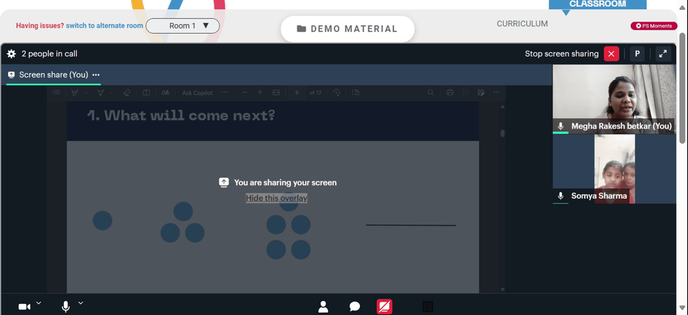Click the P button in the call header

[637, 54]
